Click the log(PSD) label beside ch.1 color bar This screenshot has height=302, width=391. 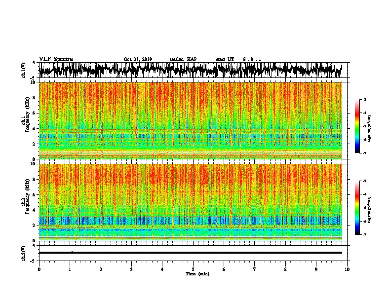[x=370, y=128]
